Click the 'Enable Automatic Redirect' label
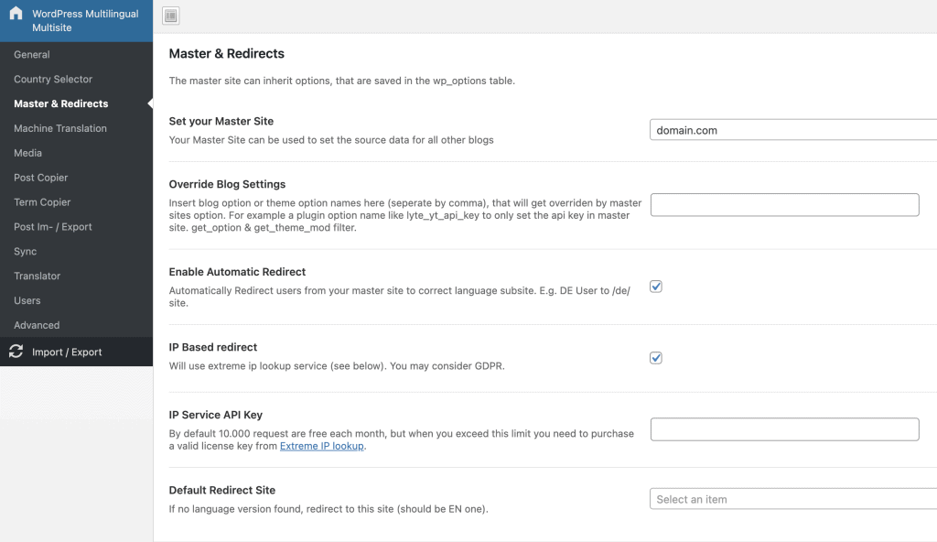The image size is (937, 542). [237, 272]
